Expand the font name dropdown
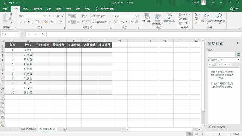The image size is (242, 136). [x=45, y=16]
